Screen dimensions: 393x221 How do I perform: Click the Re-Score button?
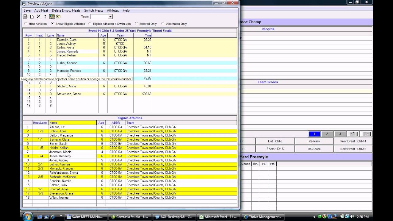point(314,149)
